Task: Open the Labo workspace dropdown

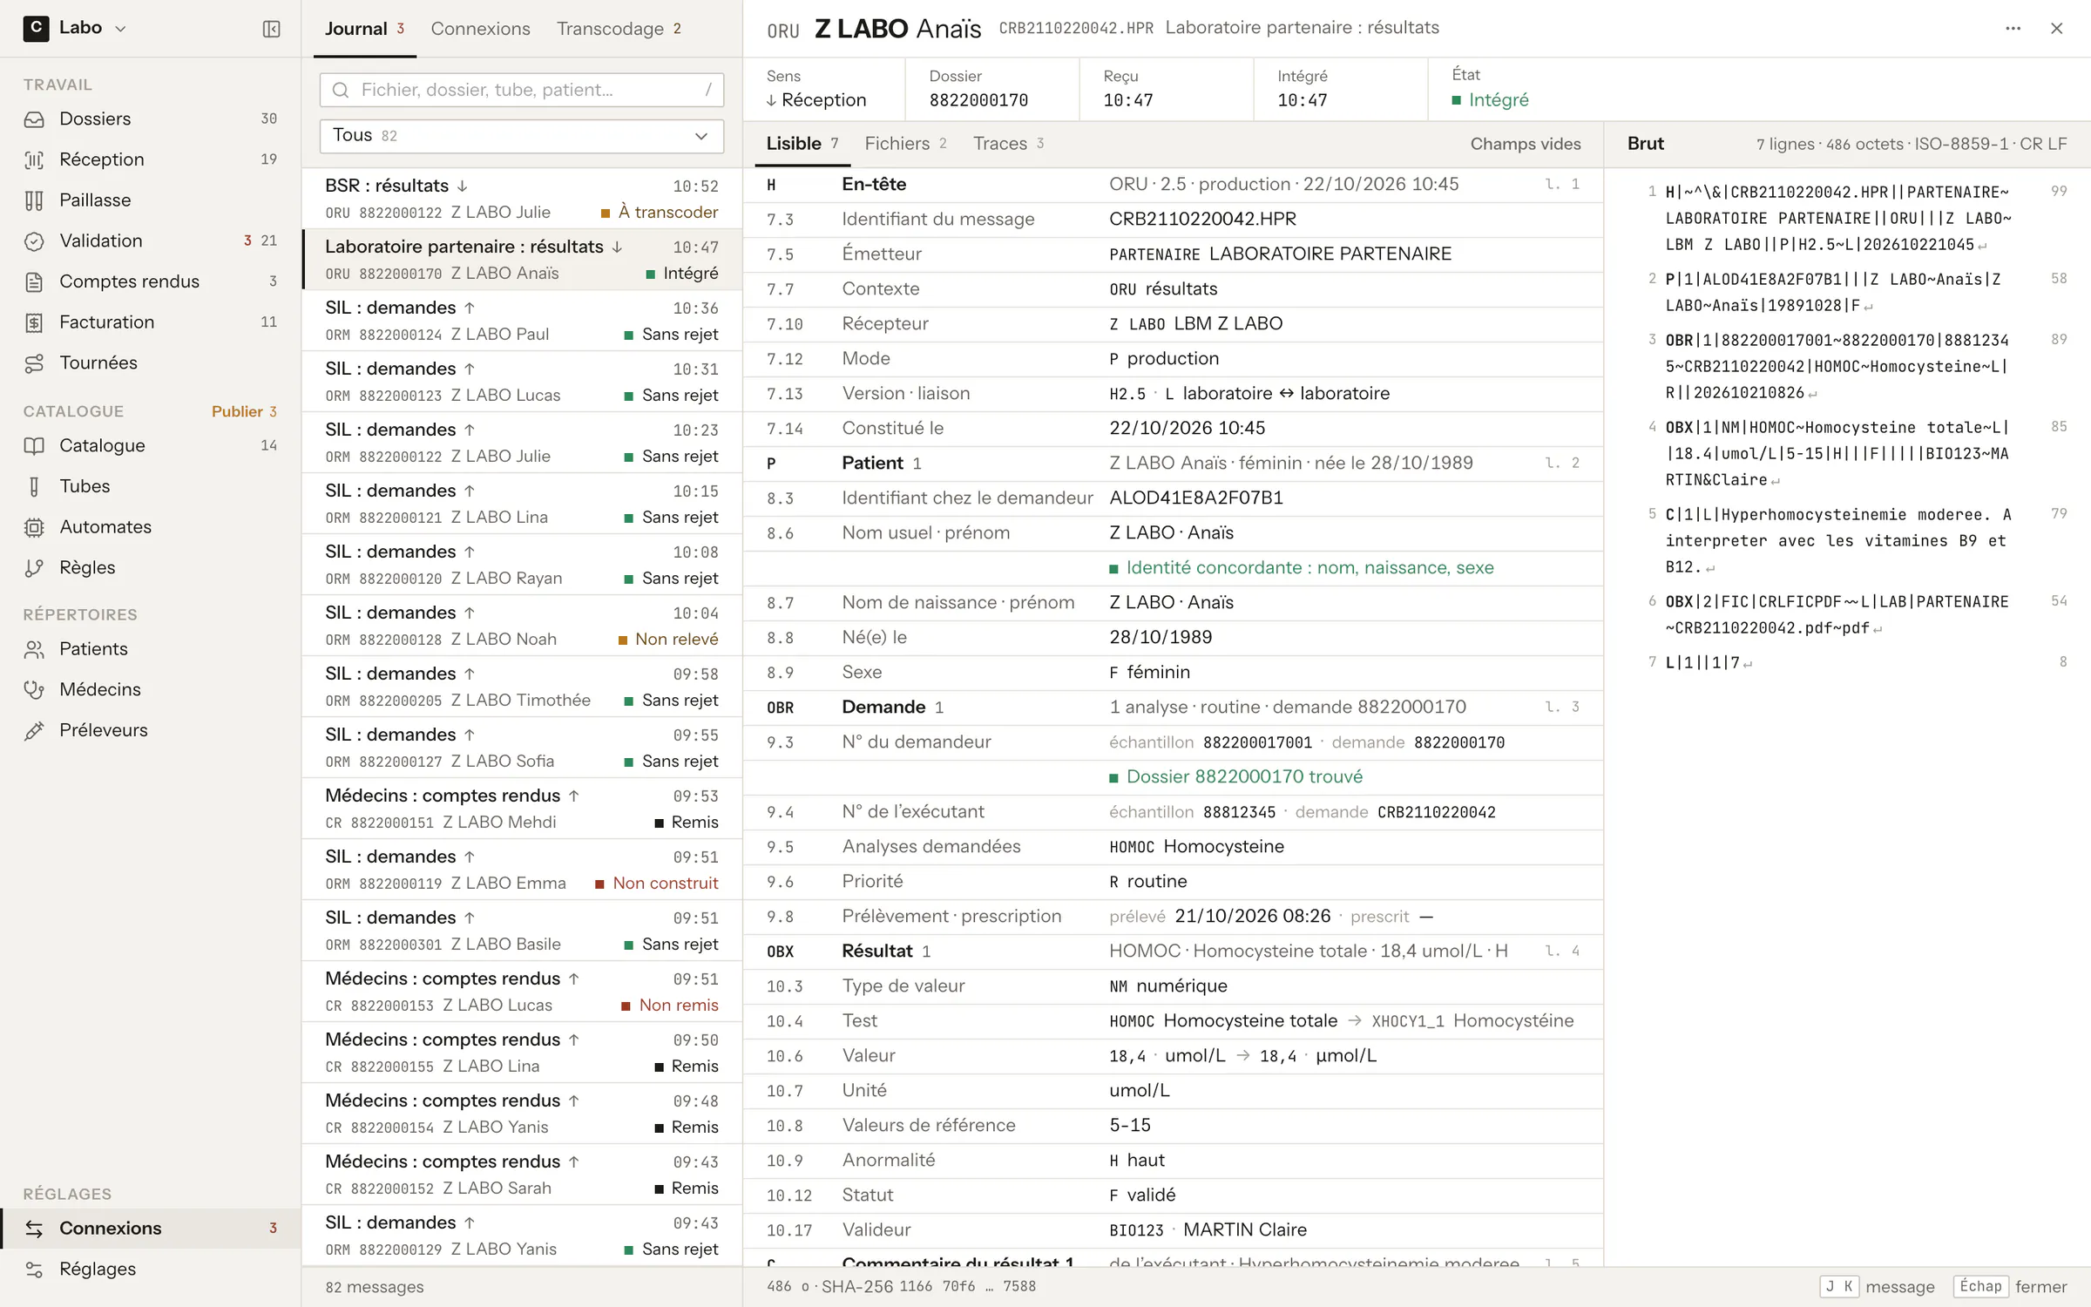Action: [x=75, y=28]
